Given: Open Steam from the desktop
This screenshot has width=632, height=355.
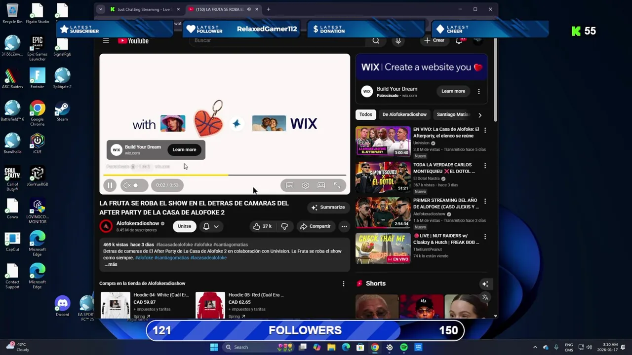Looking at the screenshot, I should 62,111.
